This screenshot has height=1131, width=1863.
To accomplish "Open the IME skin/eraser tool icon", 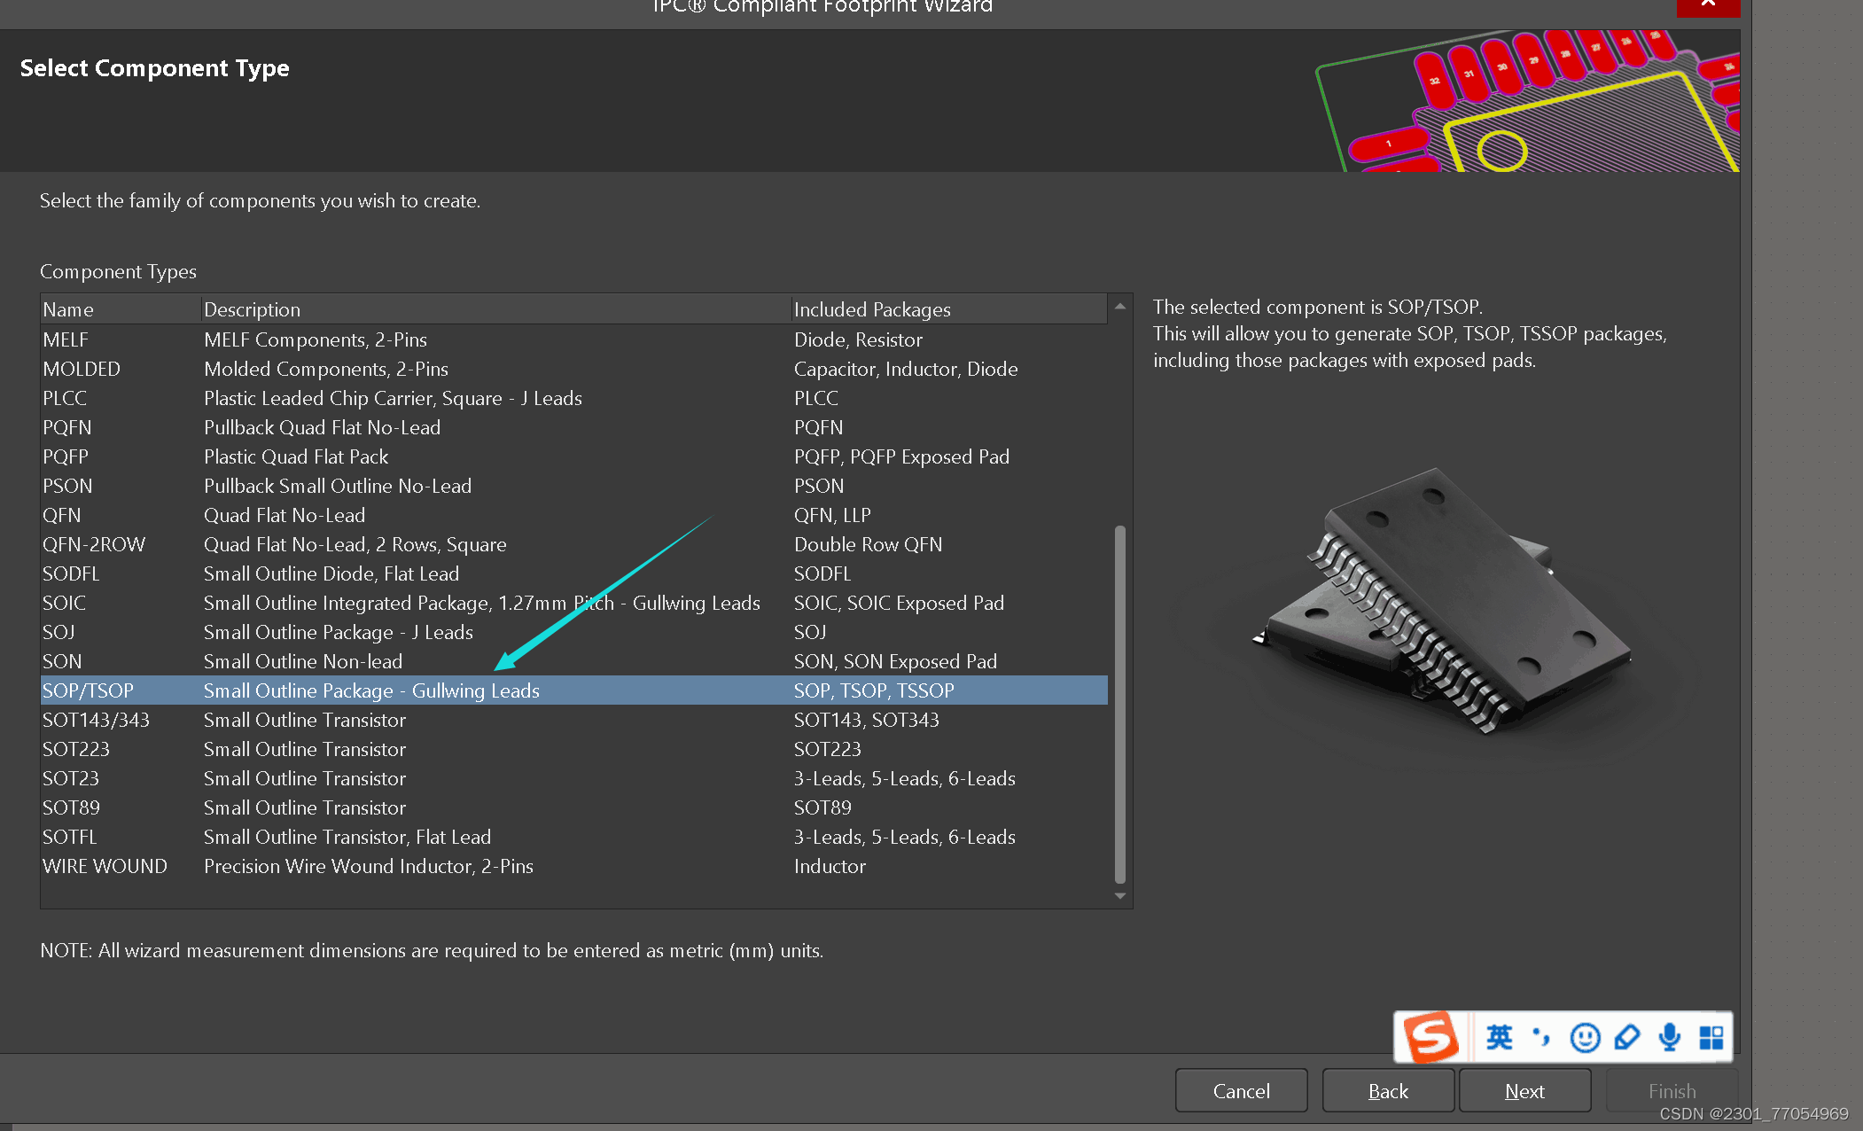I will (x=1627, y=1037).
